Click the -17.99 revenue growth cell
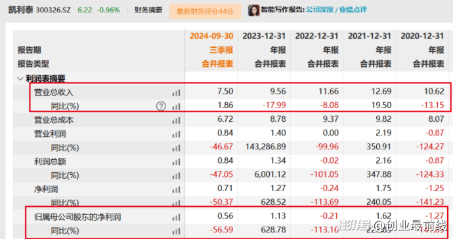This screenshot has width=453, height=239. (x=274, y=105)
